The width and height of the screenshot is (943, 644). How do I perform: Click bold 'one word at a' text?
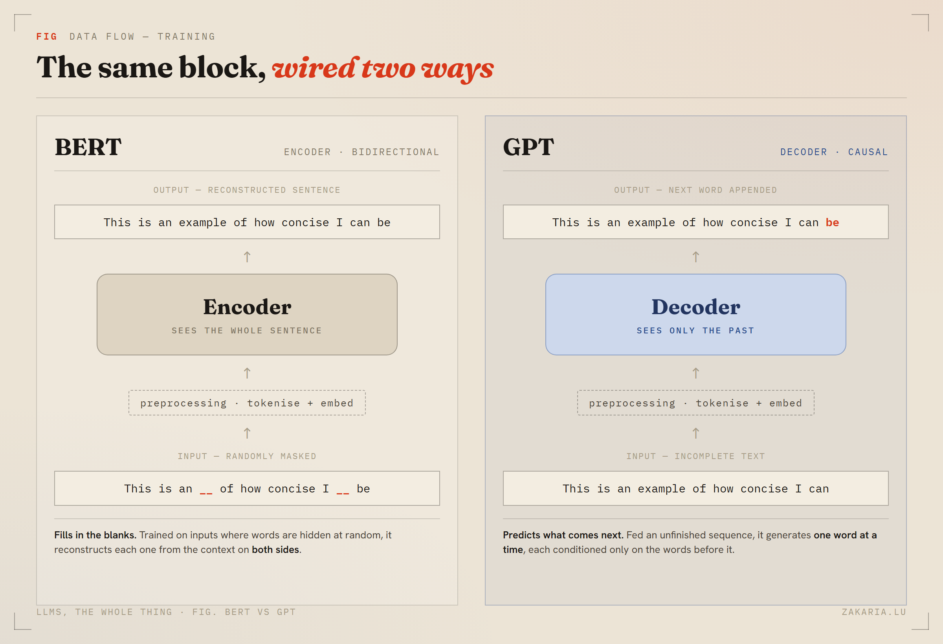coord(845,535)
